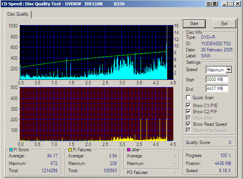Click the cyan PI Errors legend swatch
This screenshot has width=243, height=179.
click(x=11, y=150)
